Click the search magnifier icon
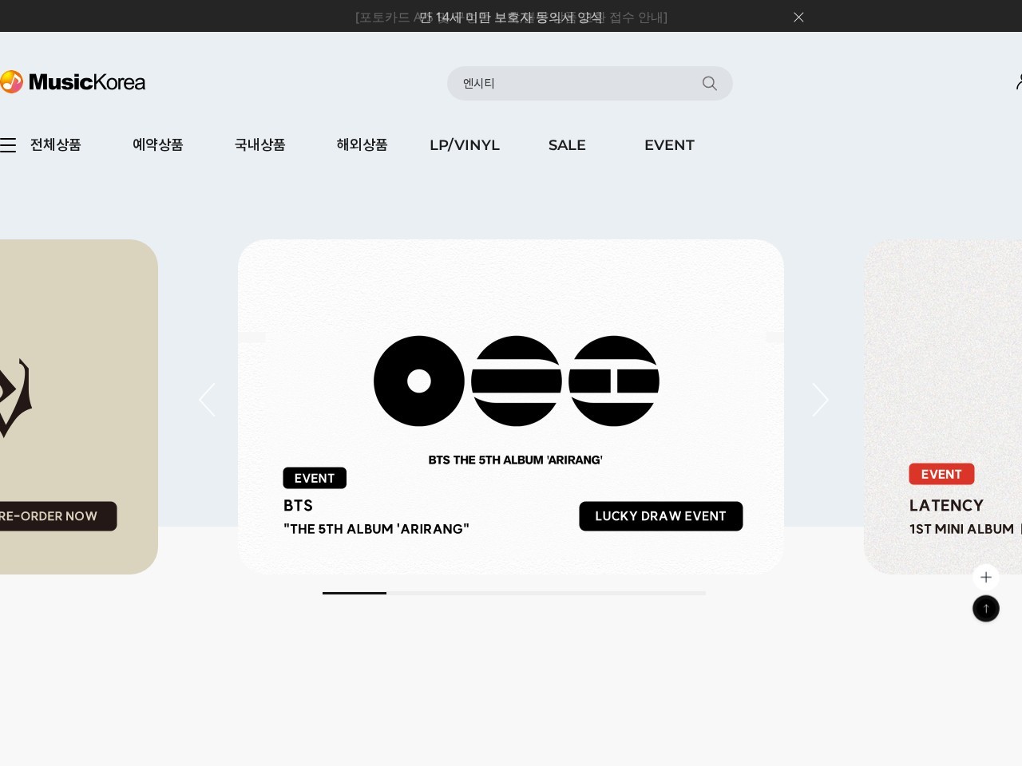This screenshot has height=766, width=1022. [709, 83]
